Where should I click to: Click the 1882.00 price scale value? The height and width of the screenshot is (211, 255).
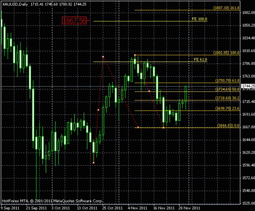click(248, 13)
